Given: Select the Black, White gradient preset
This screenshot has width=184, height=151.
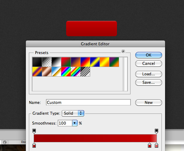Looking at the screenshot, I should pos(56,62).
